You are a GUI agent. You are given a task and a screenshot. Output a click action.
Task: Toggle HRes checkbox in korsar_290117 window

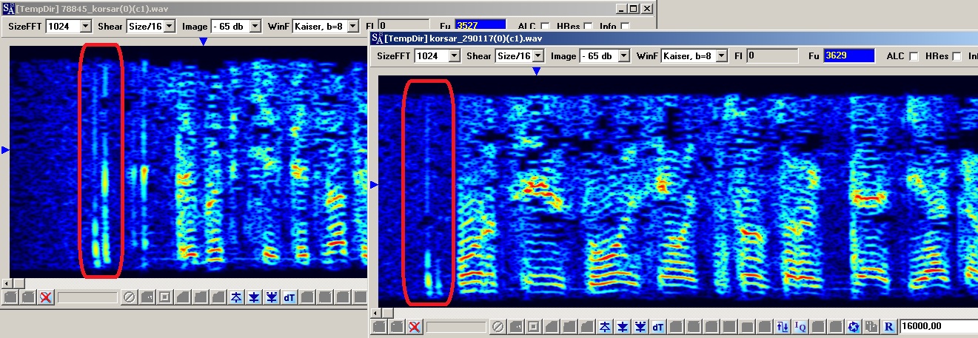pyautogui.click(x=957, y=56)
